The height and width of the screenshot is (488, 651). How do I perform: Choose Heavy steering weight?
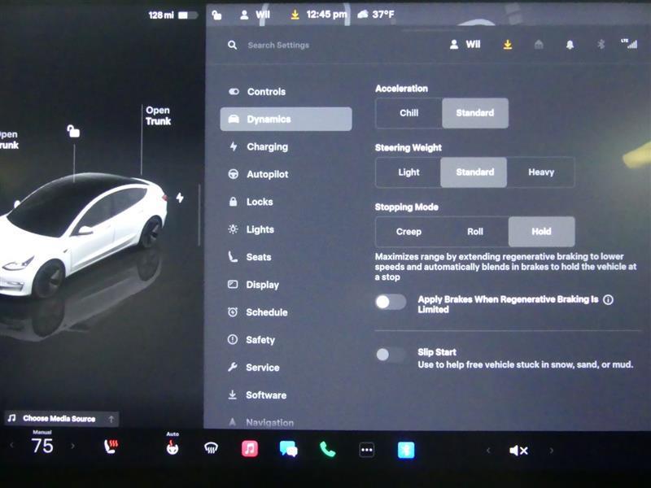pyautogui.click(x=544, y=172)
